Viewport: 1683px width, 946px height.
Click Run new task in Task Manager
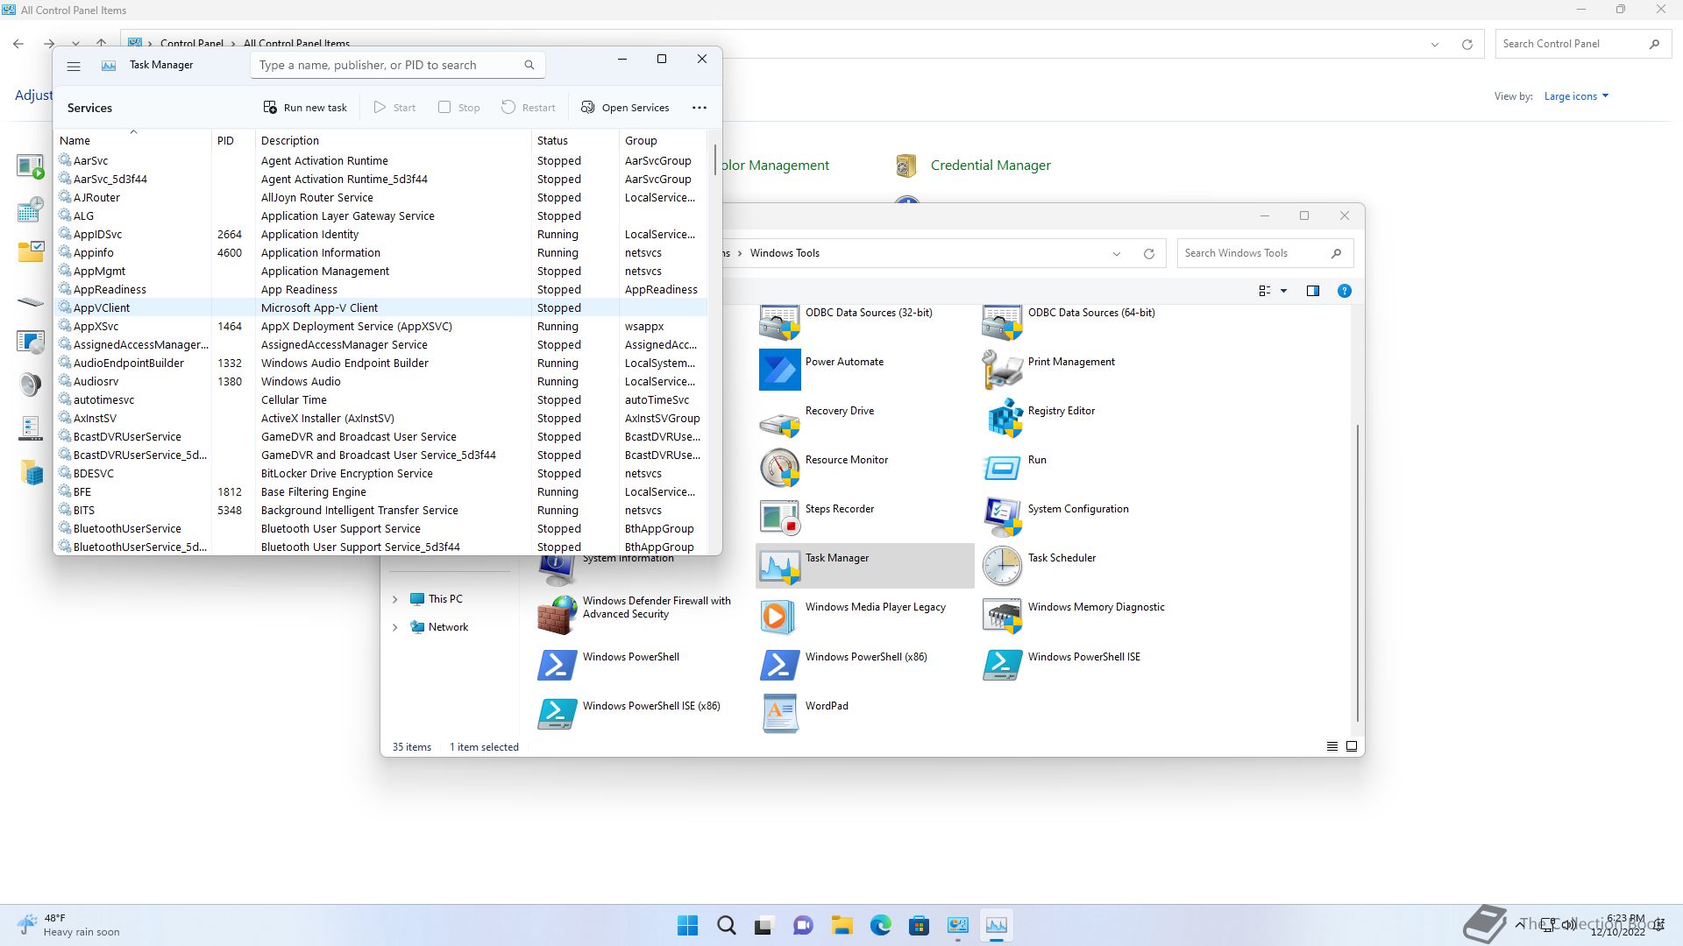point(305,108)
